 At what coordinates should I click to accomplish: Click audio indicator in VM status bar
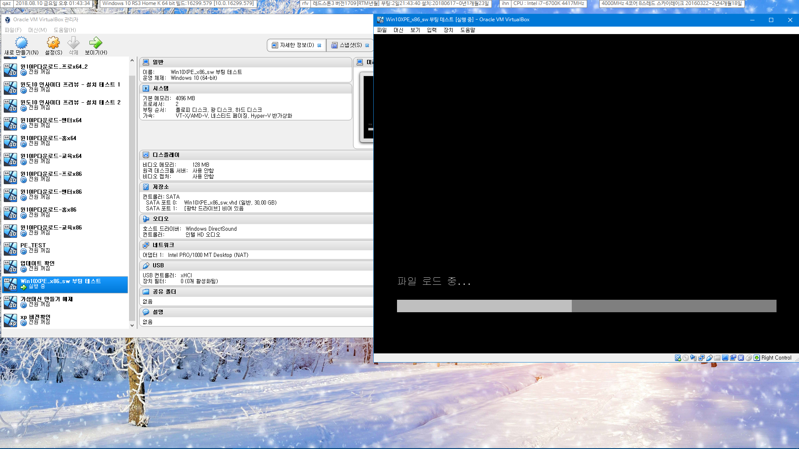(693, 358)
